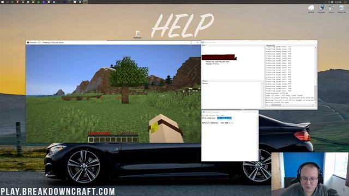The height and width of the screenshot is (196, 349).
Task: Open Notepad's File menu
Action: coord(203,115)
